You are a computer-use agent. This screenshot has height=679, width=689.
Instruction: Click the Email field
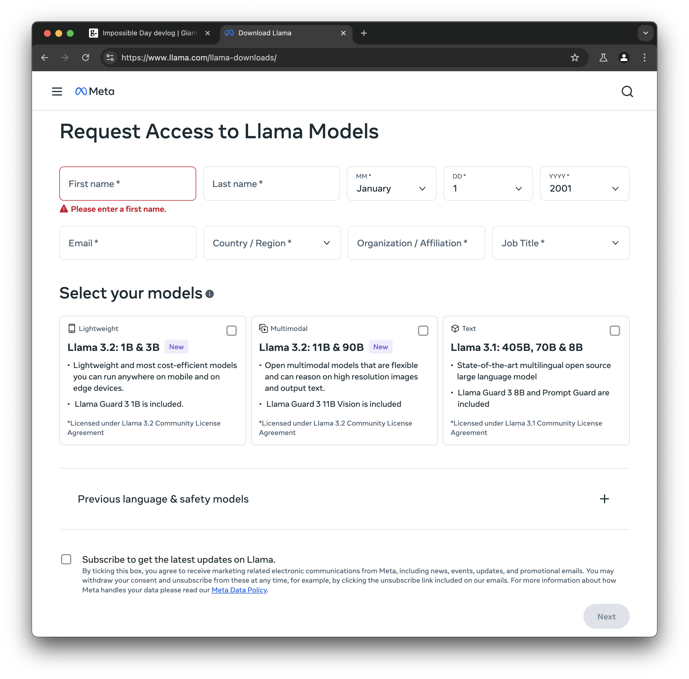coord(128,243)
